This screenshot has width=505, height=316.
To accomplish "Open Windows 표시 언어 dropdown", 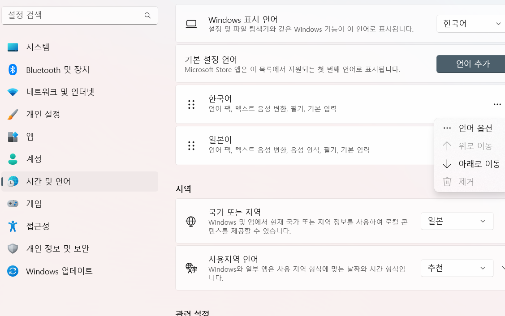I will pos(471,24).
